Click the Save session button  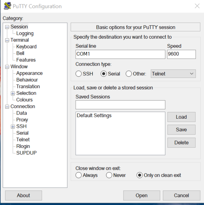point(181,130)
